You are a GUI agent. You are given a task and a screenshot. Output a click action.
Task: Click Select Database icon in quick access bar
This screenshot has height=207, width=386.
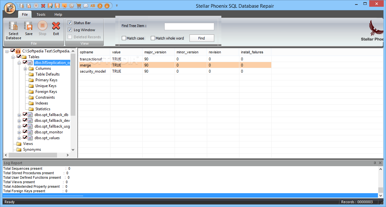coord(22,6)
